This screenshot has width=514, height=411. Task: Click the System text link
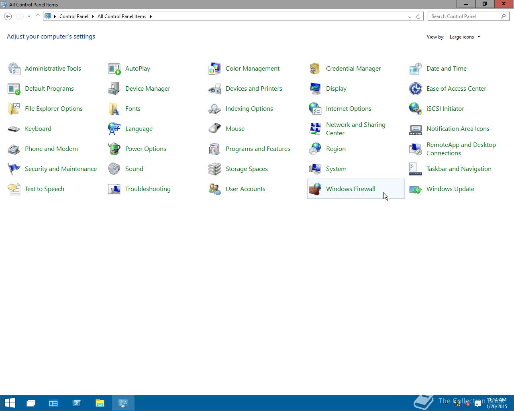(336, 169)
